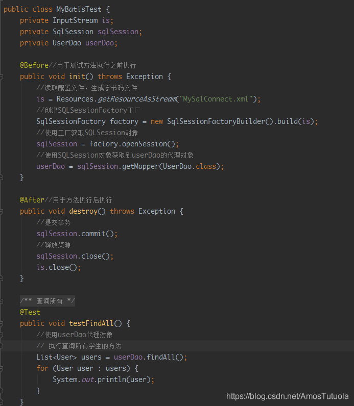Collapse the testFindAll() method fold marker
The height and width of the screenshot is (406, 354).
2,324
